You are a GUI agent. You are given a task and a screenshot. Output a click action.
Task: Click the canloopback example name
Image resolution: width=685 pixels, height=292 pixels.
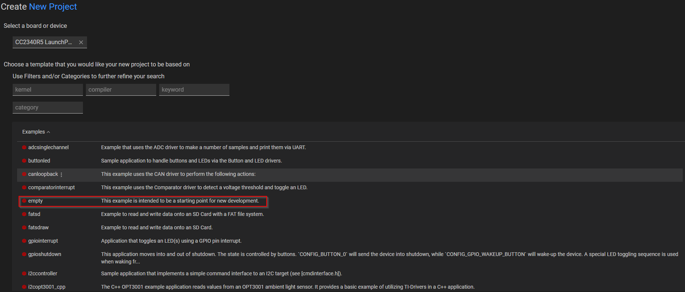[x=43, y=174]
